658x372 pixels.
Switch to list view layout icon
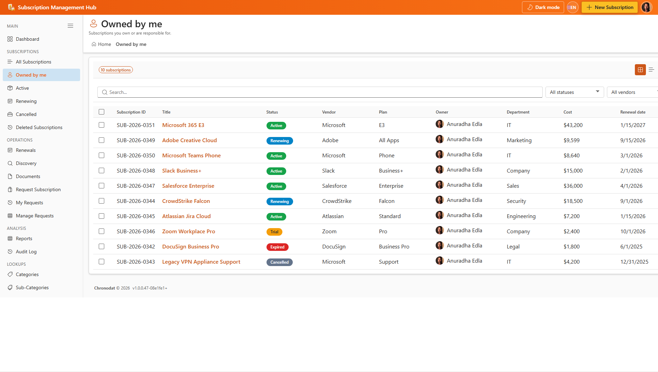click(651, 70)
